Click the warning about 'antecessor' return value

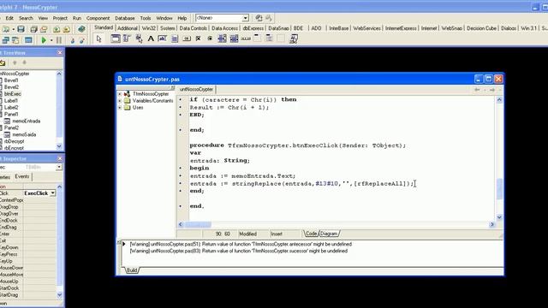241,244
